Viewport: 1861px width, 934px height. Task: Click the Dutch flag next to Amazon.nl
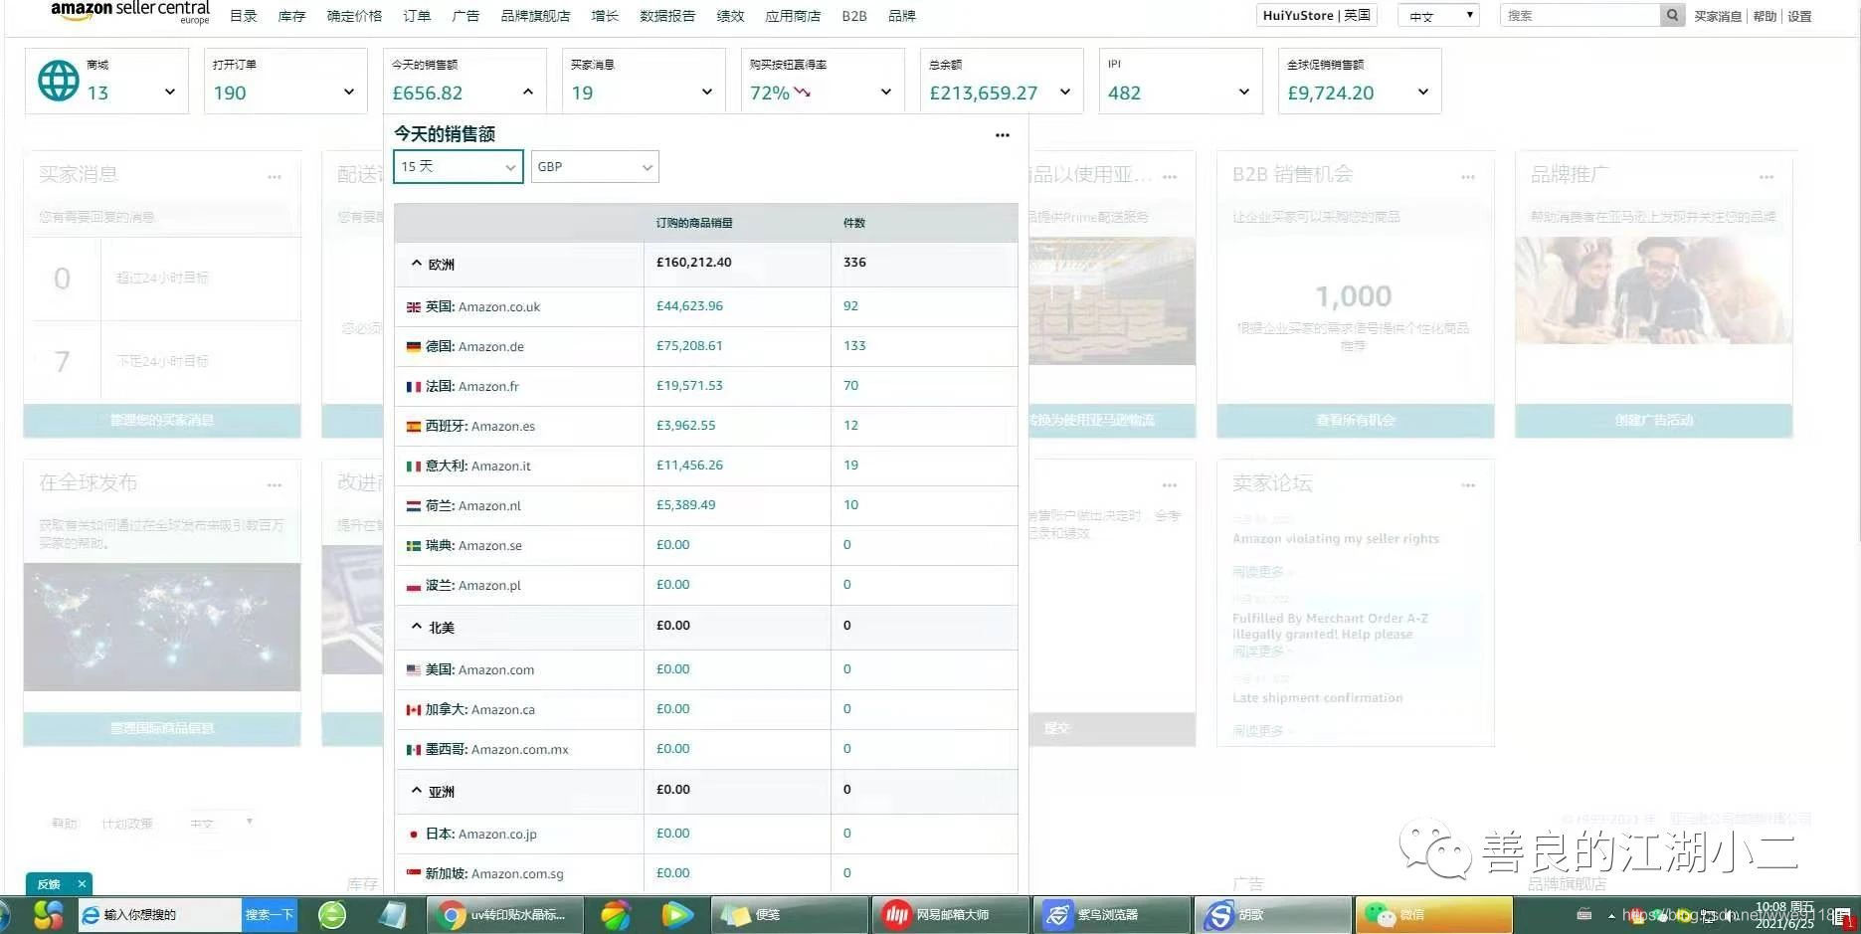point(414,506)
